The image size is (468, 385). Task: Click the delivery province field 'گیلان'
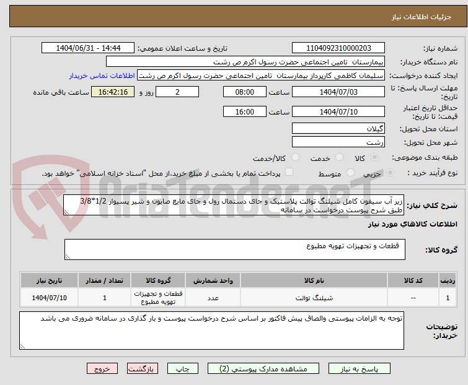[338, 128]
